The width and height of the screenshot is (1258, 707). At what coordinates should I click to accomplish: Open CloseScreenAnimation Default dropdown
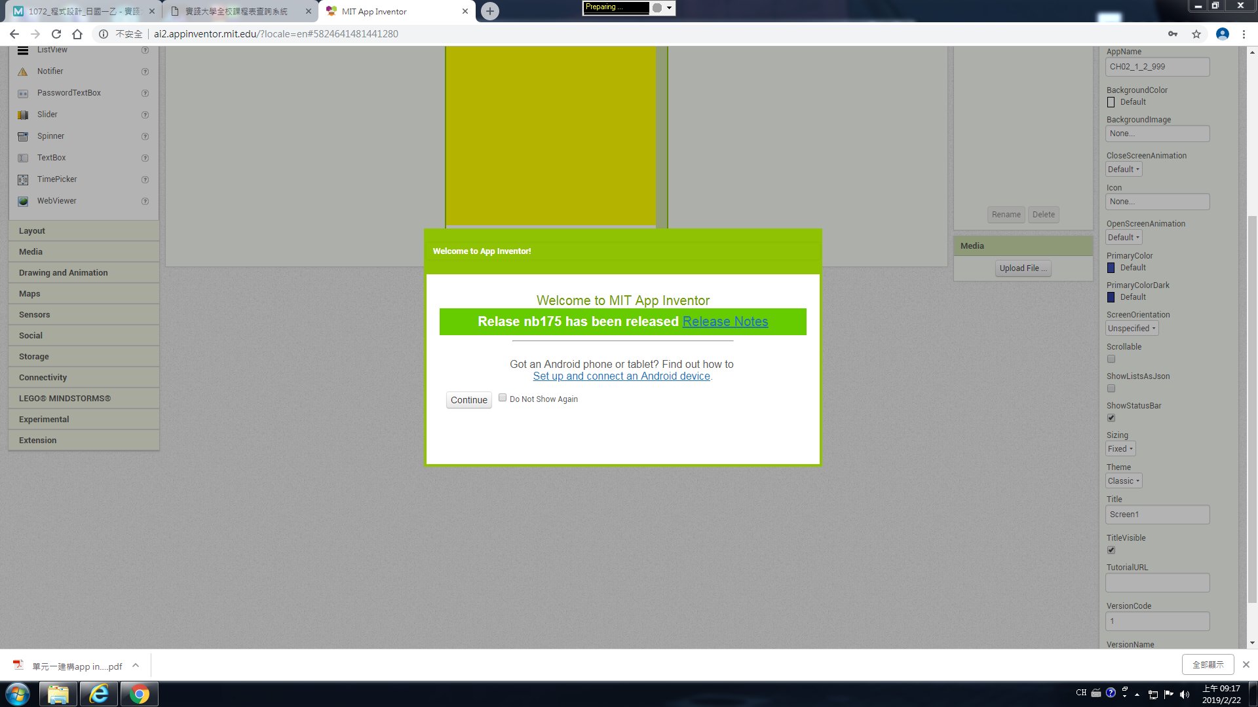click(1124, 170)
